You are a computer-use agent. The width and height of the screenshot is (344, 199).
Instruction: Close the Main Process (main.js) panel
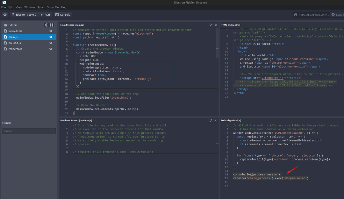[216, 25]
